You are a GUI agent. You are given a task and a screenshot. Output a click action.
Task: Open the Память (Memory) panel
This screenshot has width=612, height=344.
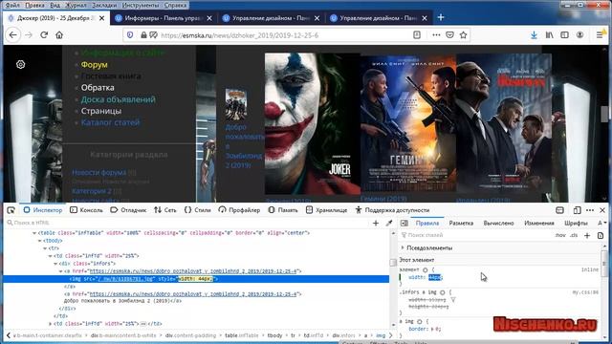pos(283,210)
